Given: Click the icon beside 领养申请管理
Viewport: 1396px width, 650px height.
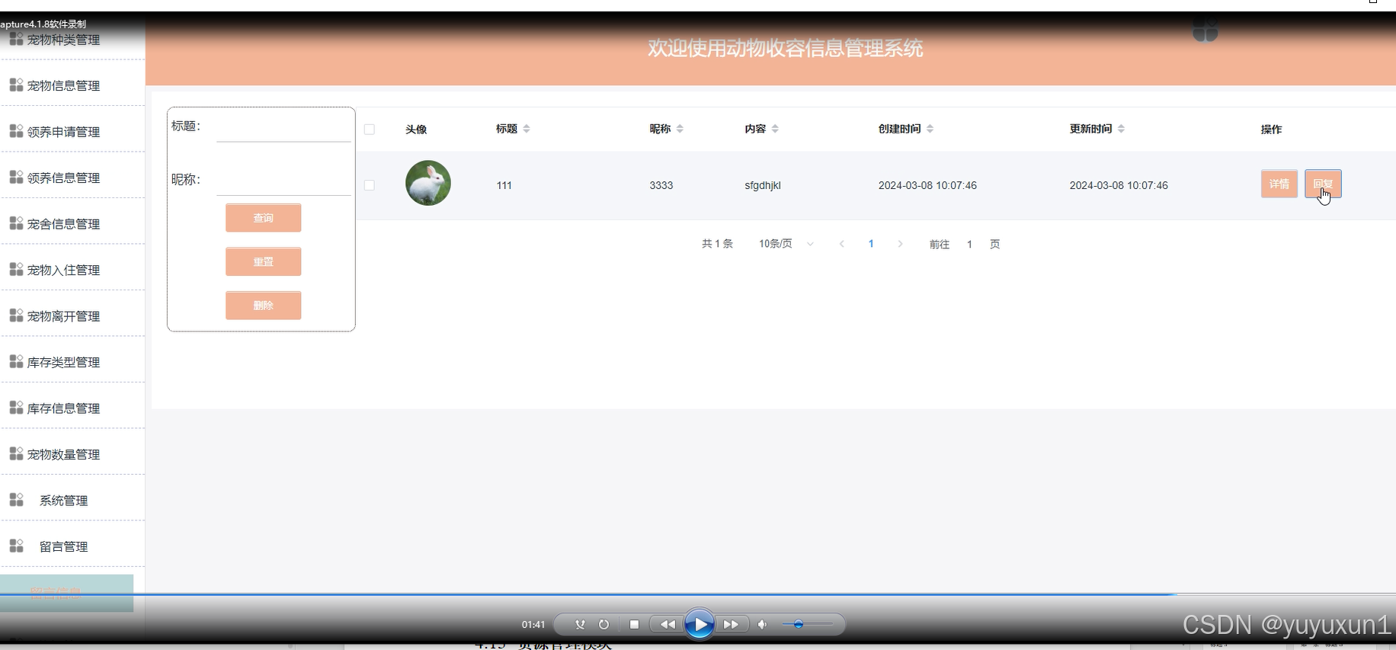Looking at the screenshot, I should pos(16,131).
